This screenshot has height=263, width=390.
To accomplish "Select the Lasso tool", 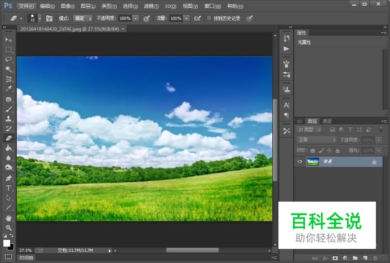I will 8,59.
